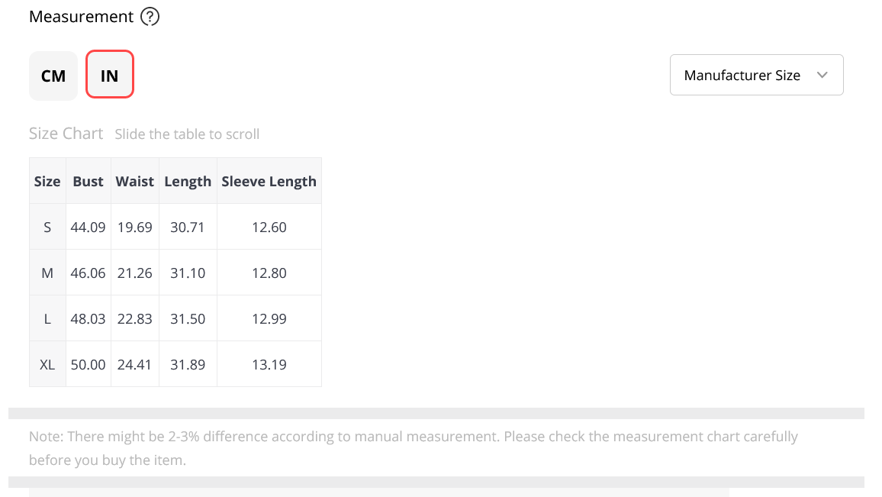Click the 24.41 waist value cell

coord(135,364)
